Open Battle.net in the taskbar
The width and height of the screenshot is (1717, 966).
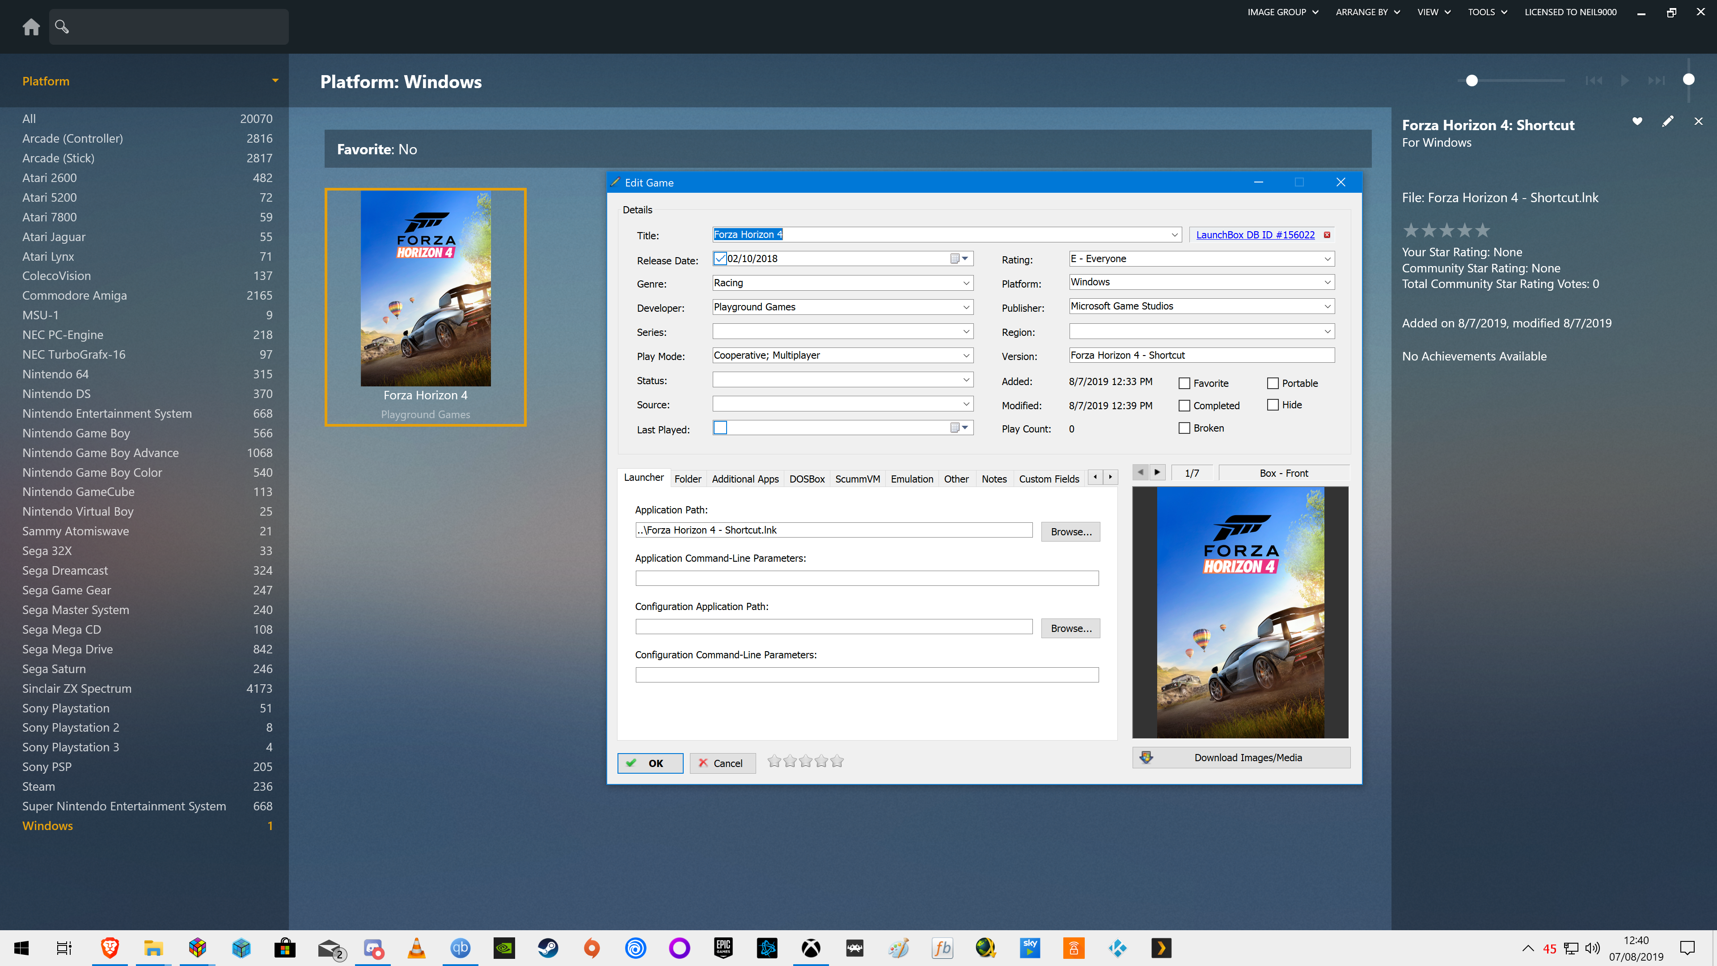click(x=767, y=948)
